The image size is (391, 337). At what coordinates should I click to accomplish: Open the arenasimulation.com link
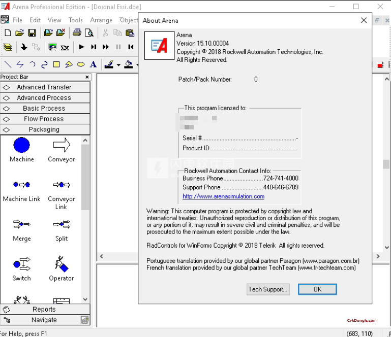[x=223, y=196]
